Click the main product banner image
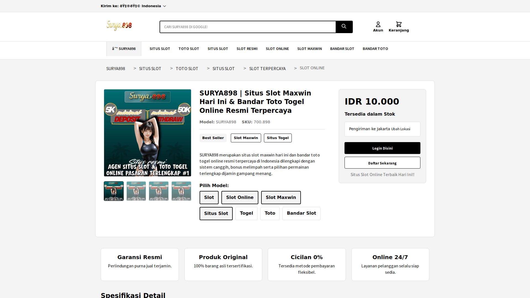 pyautogui.click(x=147, y=133)
